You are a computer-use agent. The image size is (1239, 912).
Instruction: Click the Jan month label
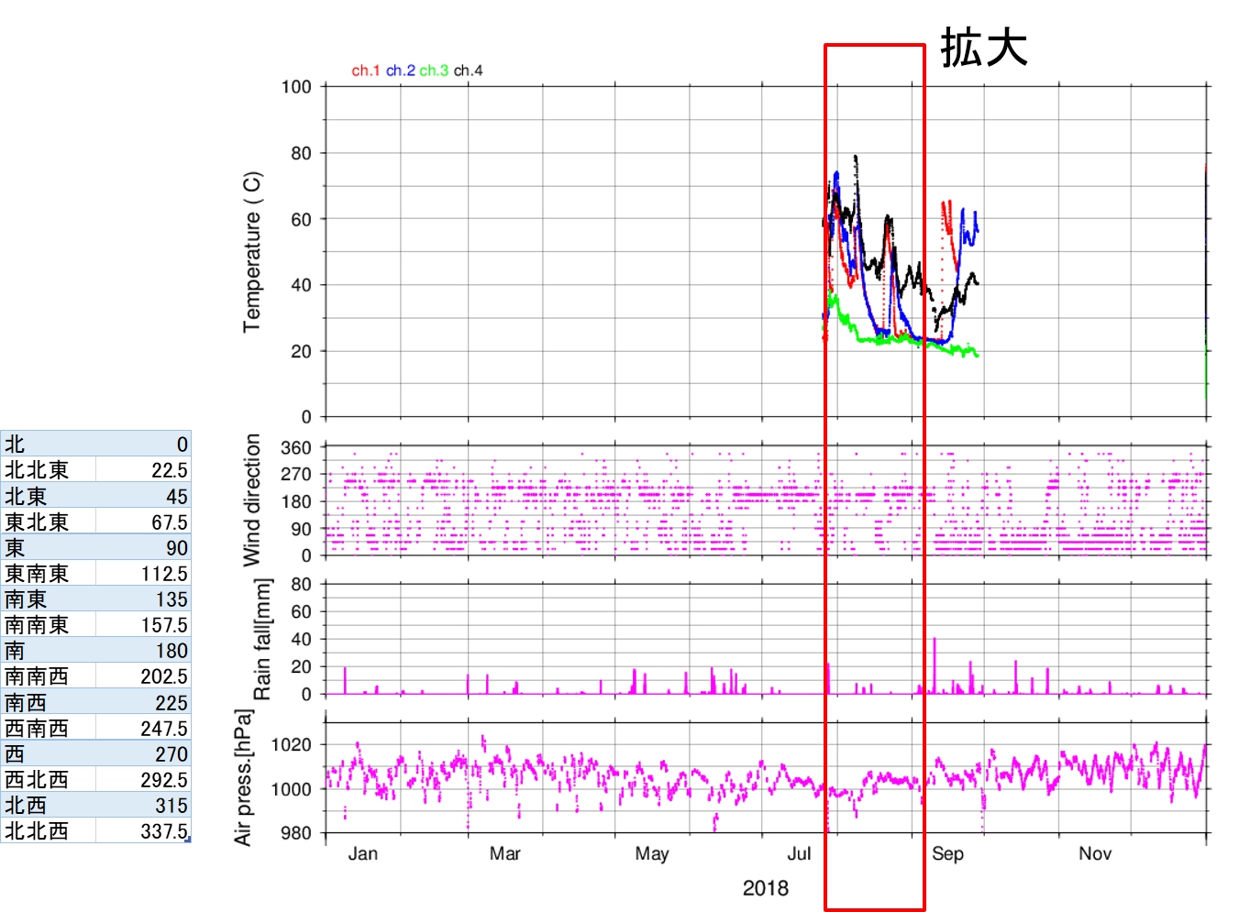click(x=363, y=853)
